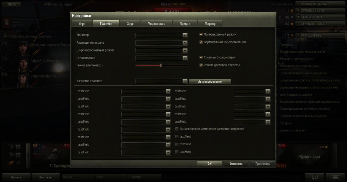This screenshot has height=182, width=347.
Task: Switch to the Игра tab
Action: click(82, 24)
